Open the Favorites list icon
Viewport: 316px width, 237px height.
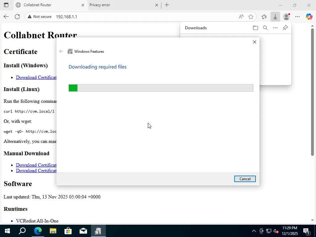click(x=264, y=17)
